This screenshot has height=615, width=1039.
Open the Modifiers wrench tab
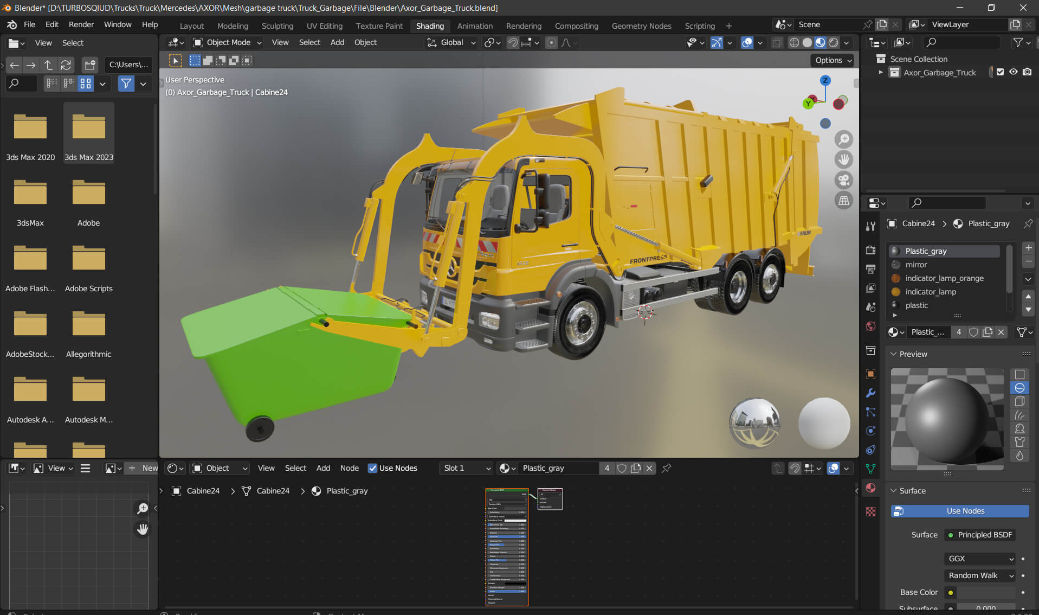point(870,393)
